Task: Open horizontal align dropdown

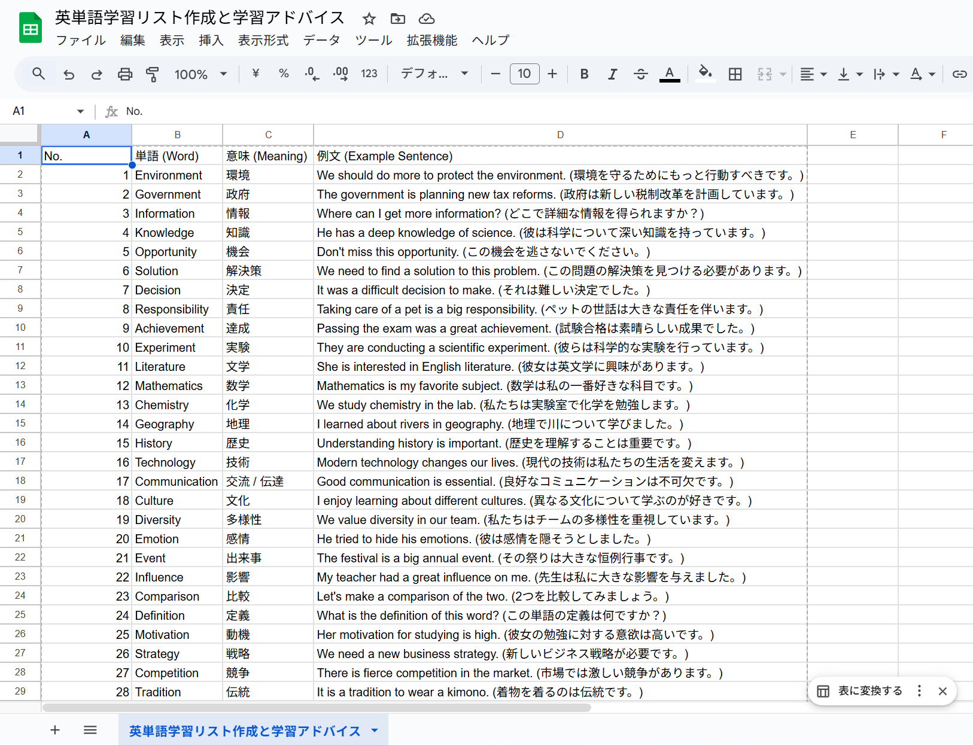Action: point(814,74)
